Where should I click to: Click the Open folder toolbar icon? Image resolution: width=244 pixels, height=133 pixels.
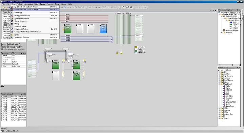pos(6,7)
